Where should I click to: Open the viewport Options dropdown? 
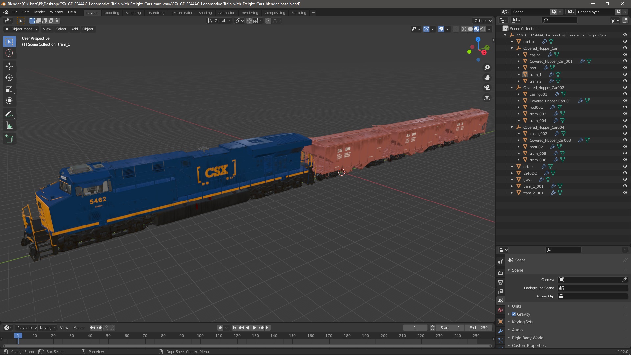click(482, 21)
